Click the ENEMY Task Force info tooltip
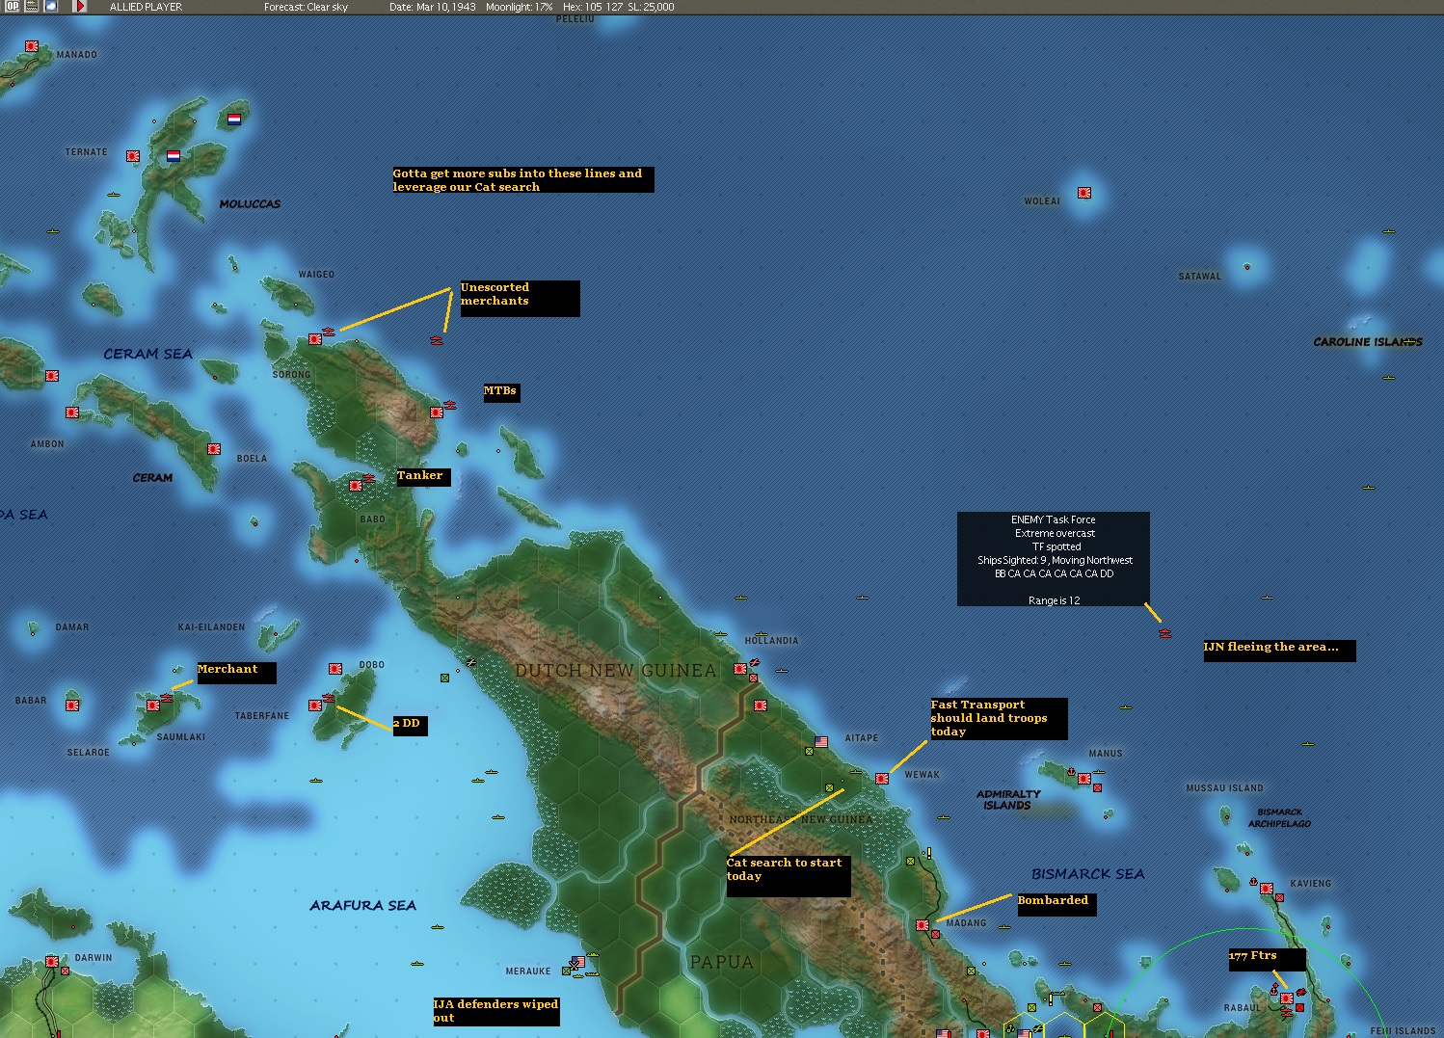This screenshot has height=1038, width=1444. click(x=1054, y=559)
